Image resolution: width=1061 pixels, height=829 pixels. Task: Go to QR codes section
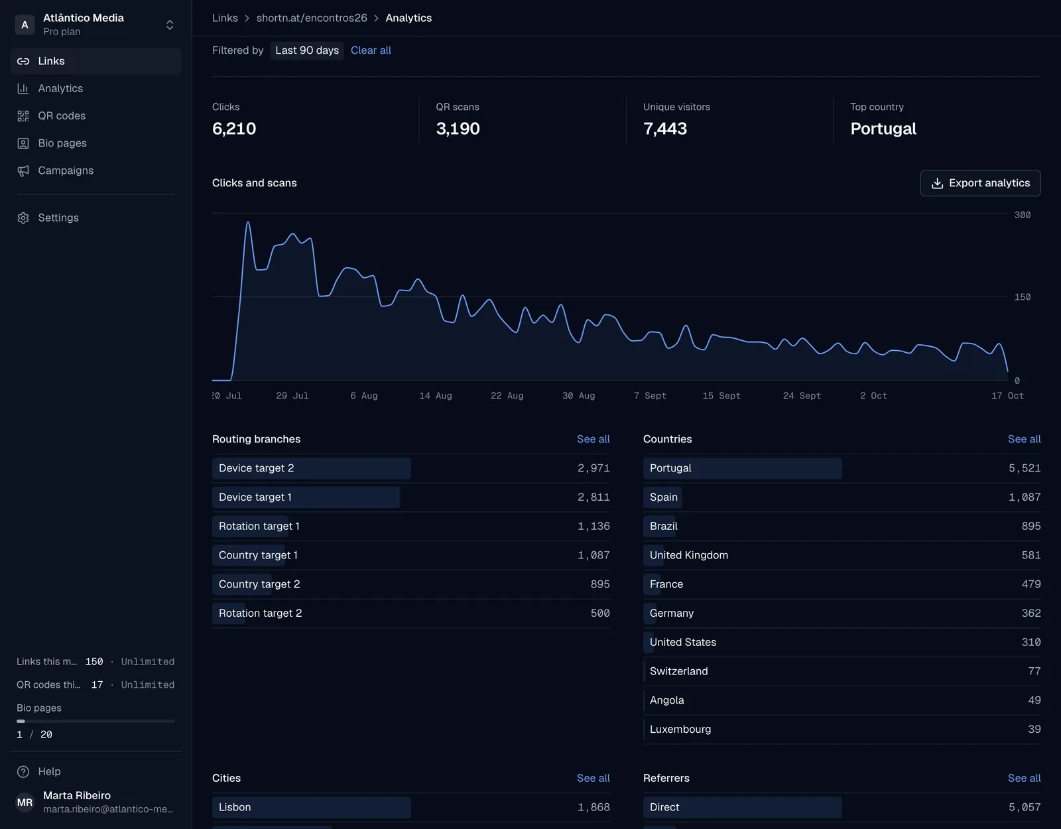95,116
